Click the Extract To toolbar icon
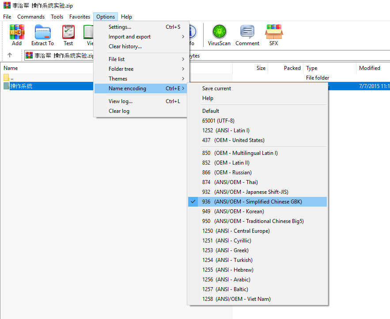 click(42, 32)
